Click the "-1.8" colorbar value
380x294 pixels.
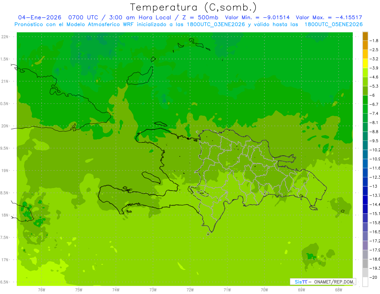(x=374, y=41)
